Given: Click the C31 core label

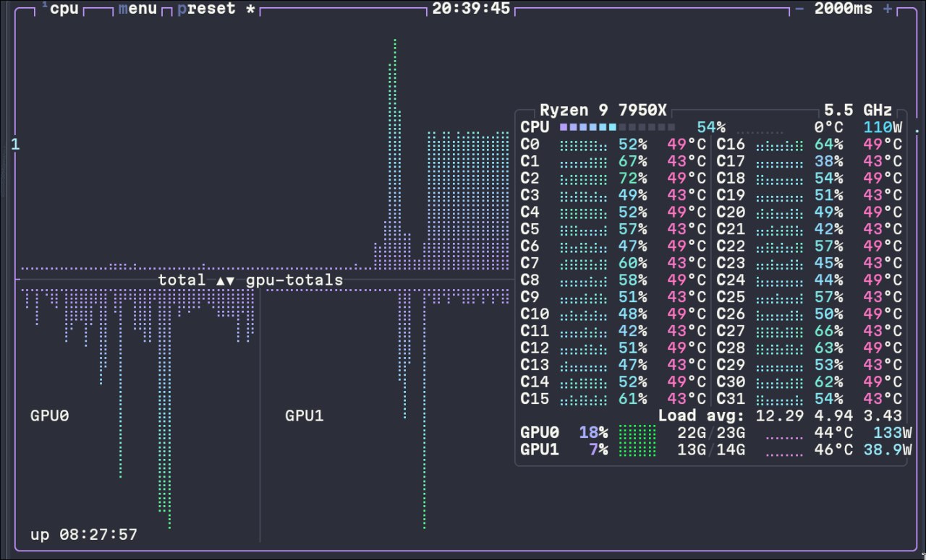Looking at the screenshot, I should tap(731, 399).
